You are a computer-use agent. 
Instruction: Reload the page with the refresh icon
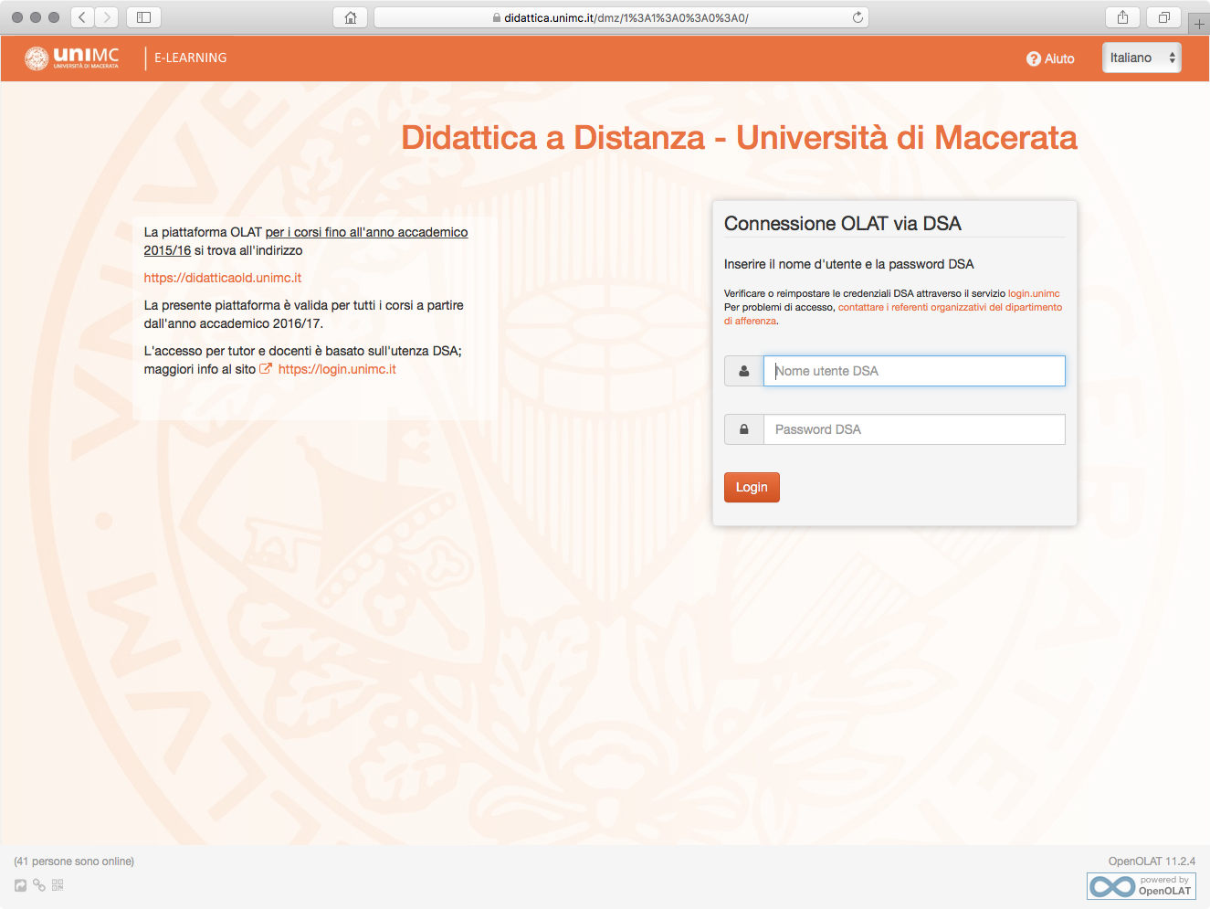(858, 17)
